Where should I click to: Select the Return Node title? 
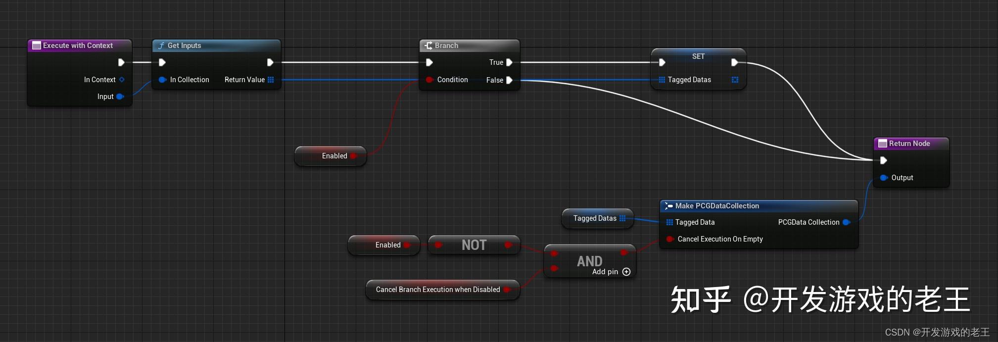click(909, 144)
